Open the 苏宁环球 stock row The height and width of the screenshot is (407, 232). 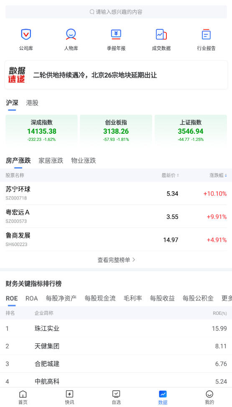(116, 193)
